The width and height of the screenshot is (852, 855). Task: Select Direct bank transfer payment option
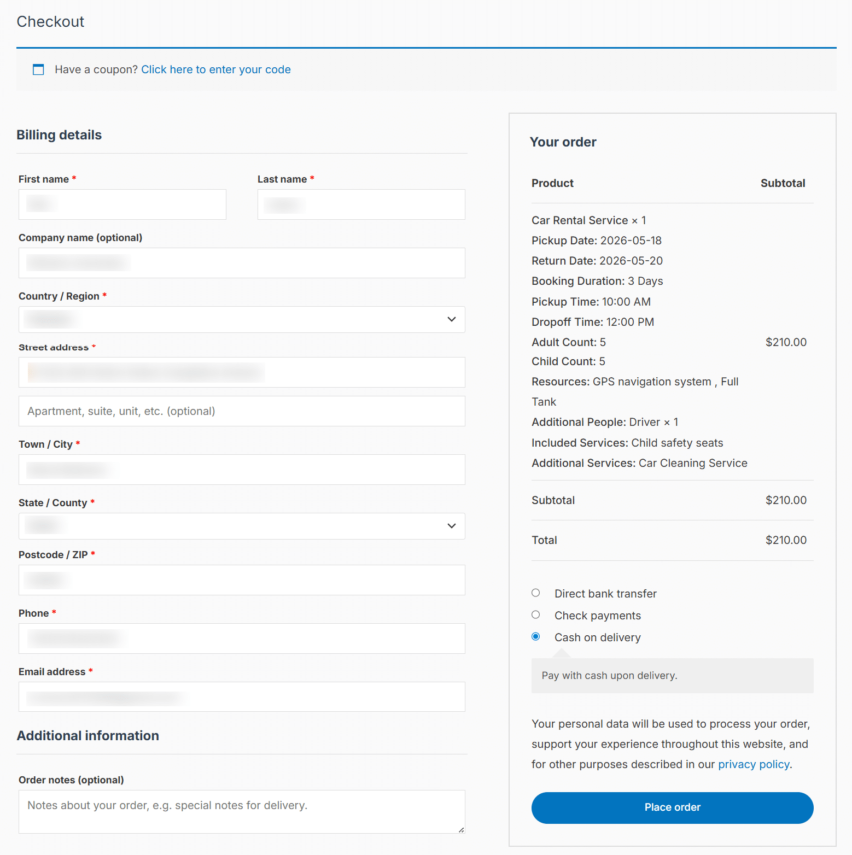(536, 593)
